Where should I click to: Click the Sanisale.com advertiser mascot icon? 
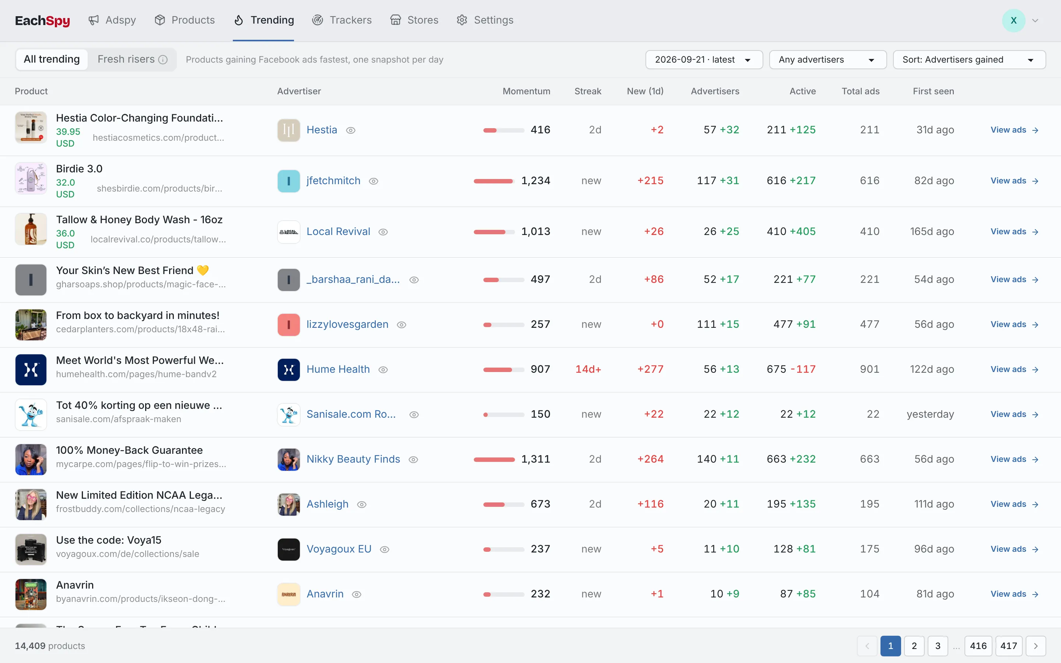288,415
